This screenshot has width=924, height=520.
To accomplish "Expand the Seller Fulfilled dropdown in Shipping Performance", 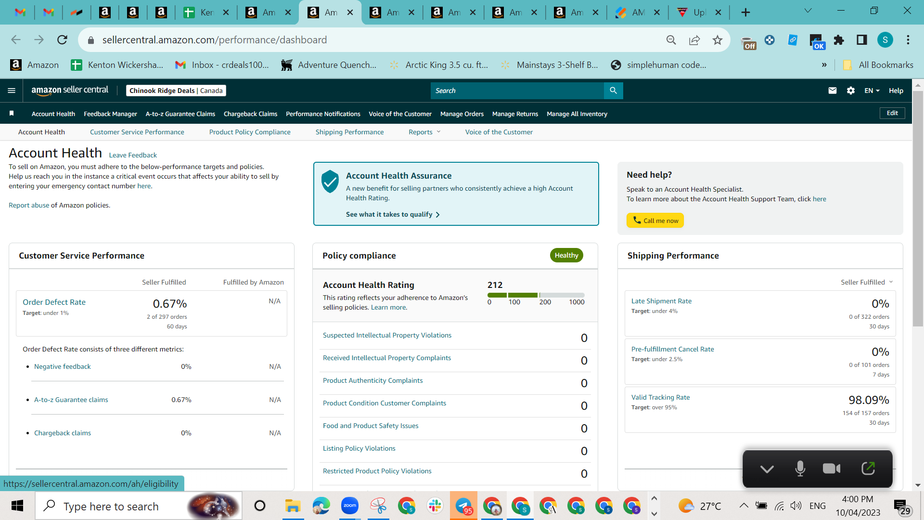I will tap(867, 282).
